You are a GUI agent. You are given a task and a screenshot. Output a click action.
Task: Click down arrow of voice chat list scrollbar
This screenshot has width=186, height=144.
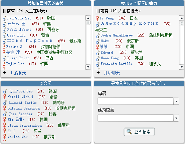point(88,67)
